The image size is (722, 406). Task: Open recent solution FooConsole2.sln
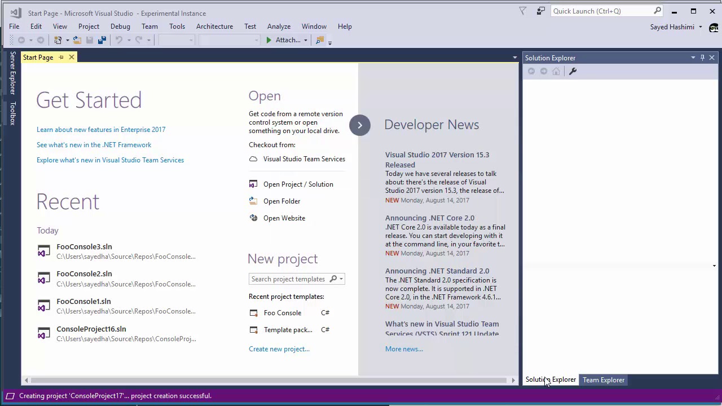116,279
